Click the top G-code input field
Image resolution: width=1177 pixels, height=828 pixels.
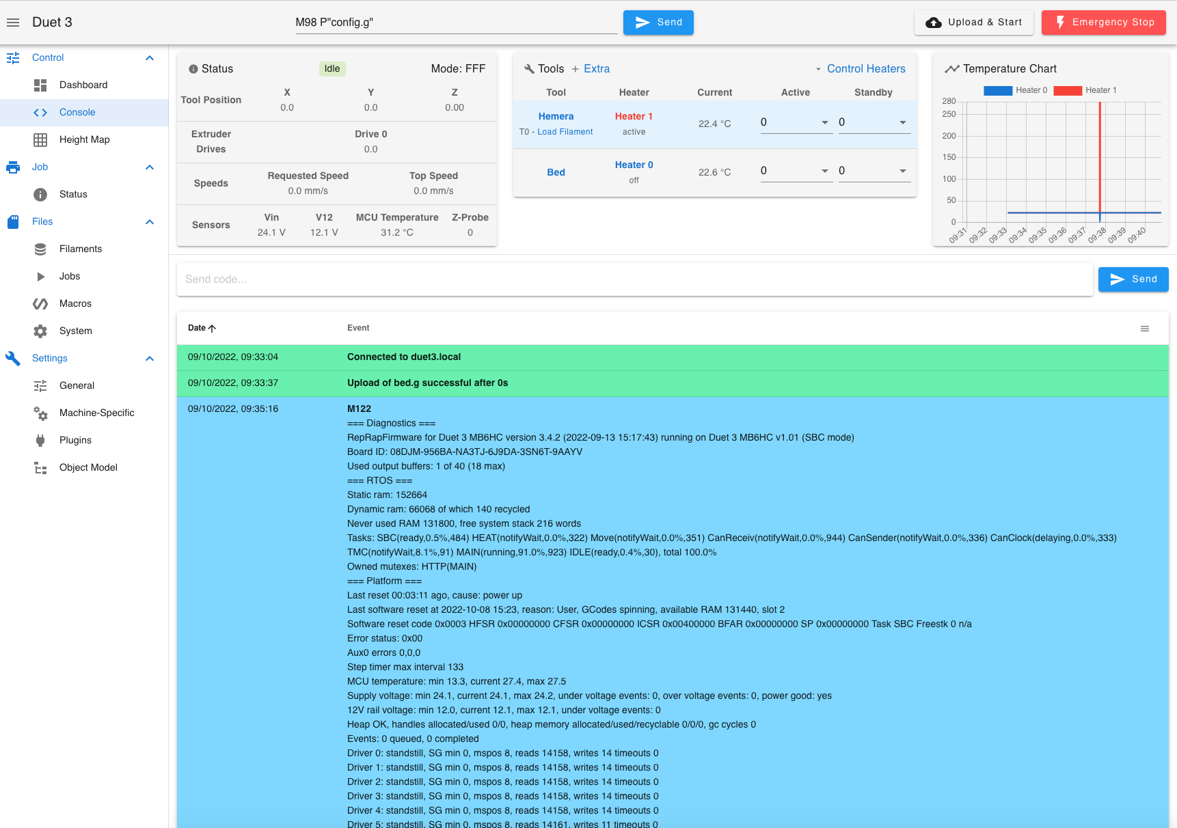tap(457, 23)
